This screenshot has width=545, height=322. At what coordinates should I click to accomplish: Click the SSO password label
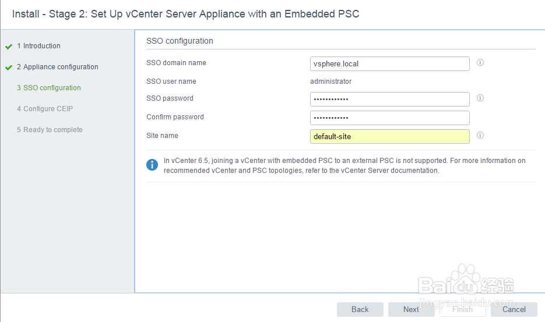point(170,98)
